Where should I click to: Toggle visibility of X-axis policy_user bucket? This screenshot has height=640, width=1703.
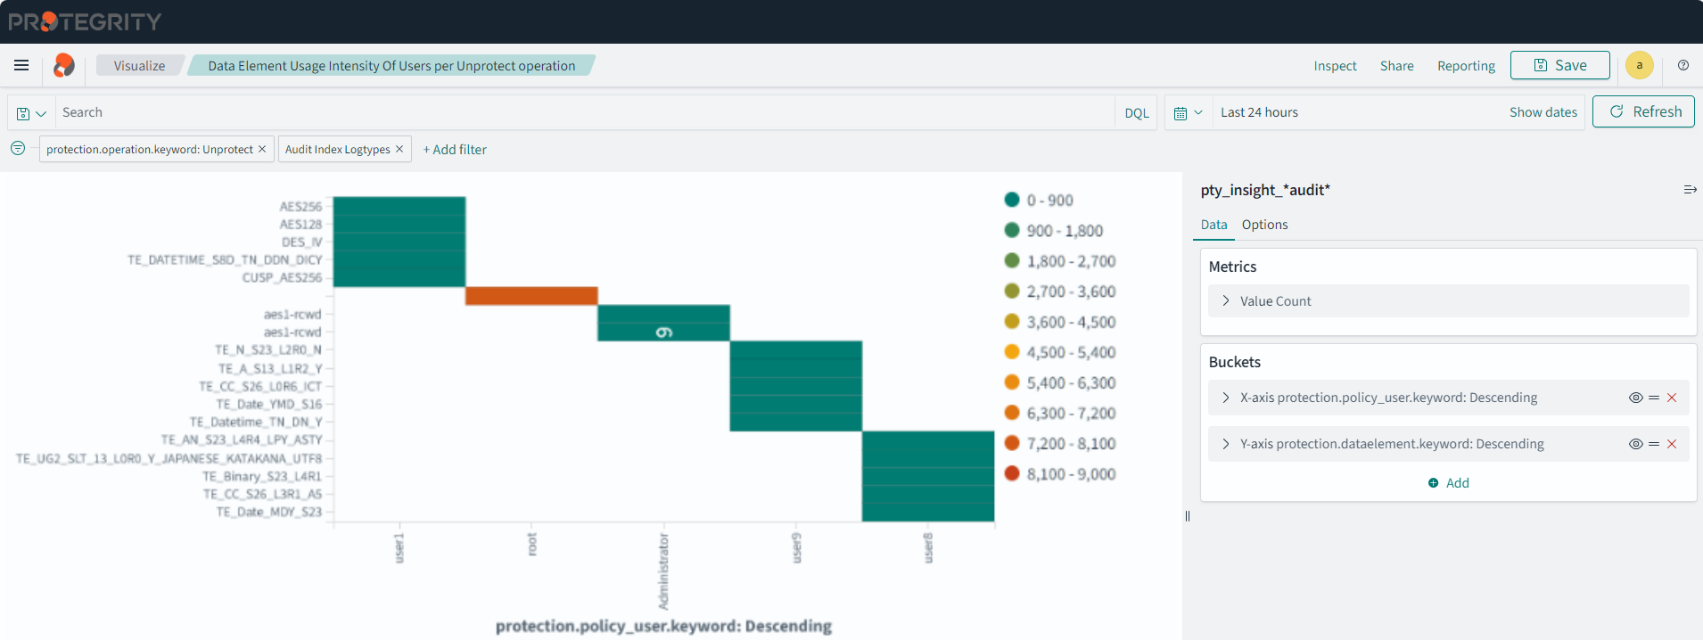tap(1635, 398)
